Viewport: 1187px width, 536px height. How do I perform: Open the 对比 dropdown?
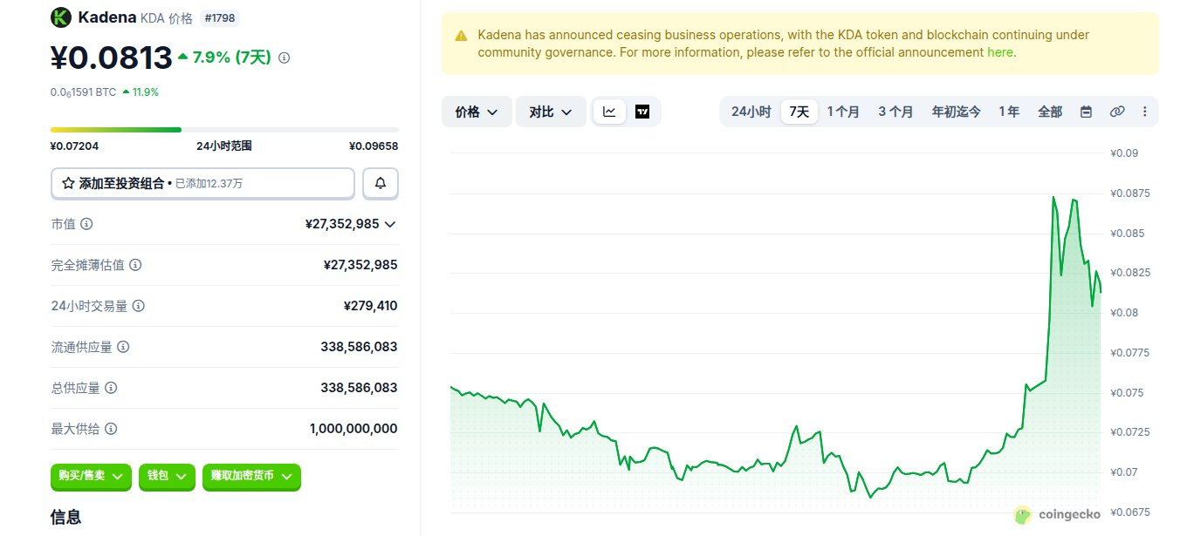pos(551,112)
